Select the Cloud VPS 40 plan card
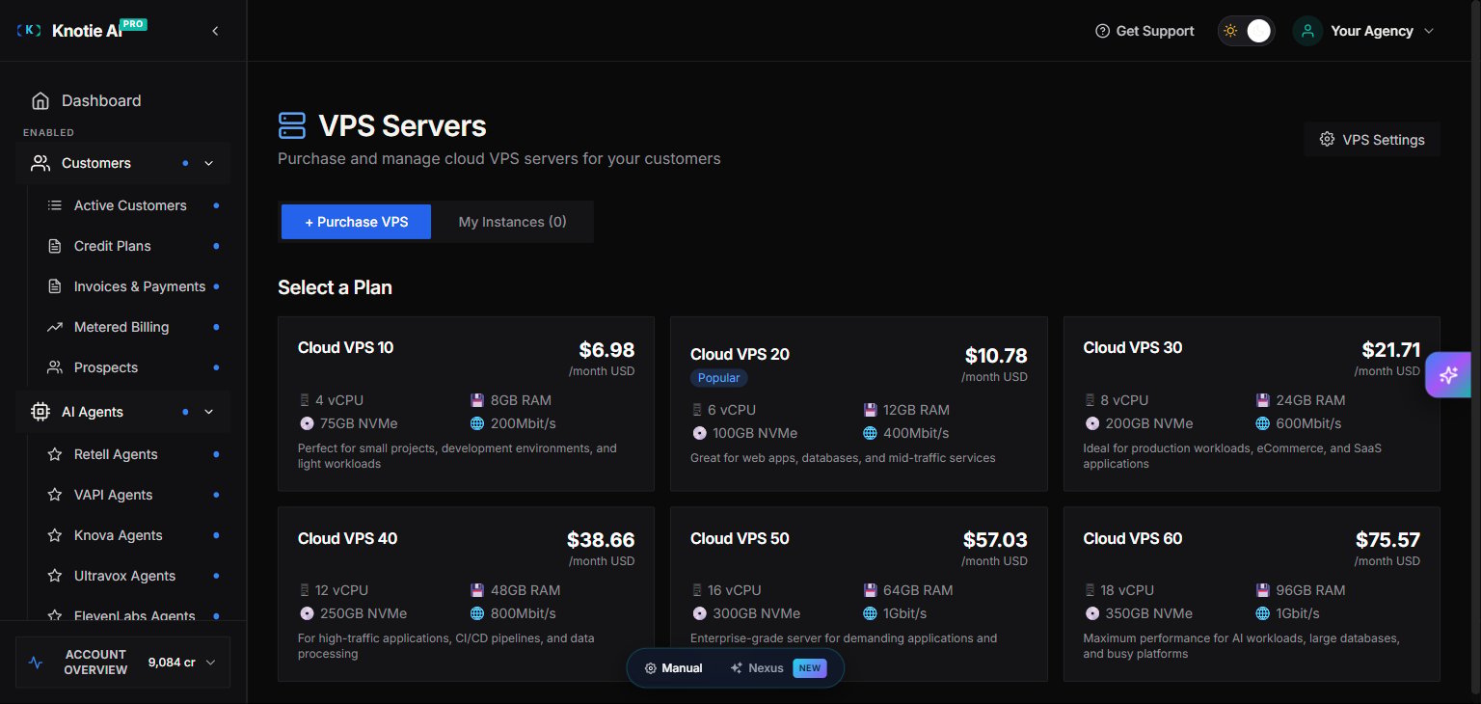The image size is (1481, 704). click(466, 595)
